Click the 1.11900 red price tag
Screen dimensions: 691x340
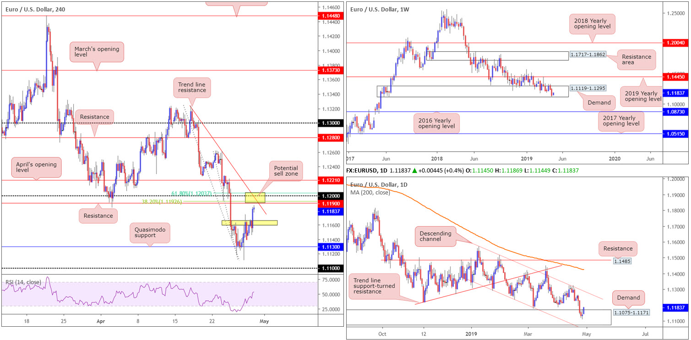click(x=330, y=203)
